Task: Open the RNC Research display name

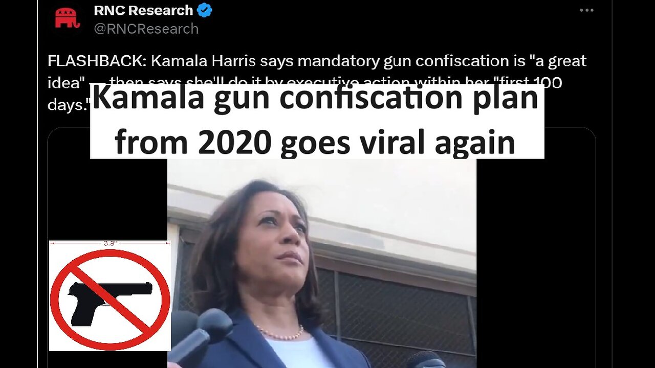Action: tap(143, 10)
